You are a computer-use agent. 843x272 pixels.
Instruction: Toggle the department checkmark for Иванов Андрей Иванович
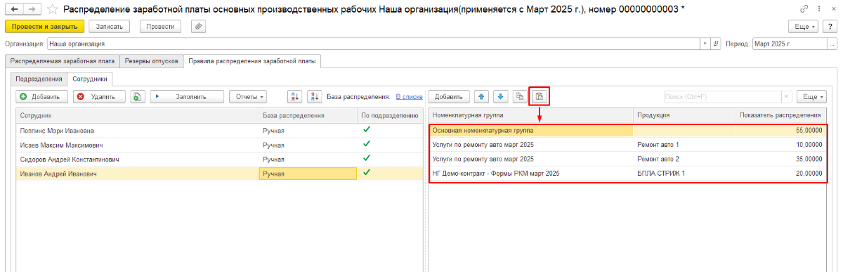(366, 172)
